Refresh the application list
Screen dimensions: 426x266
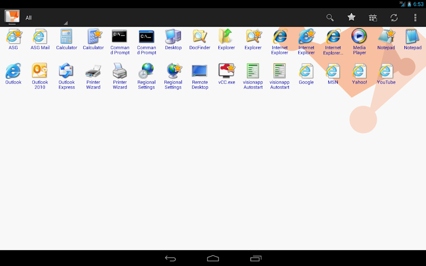(394, 17)
